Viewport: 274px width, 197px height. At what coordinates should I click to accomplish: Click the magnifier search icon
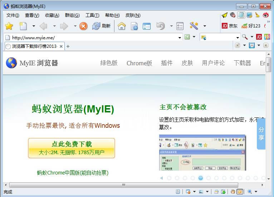245,37
